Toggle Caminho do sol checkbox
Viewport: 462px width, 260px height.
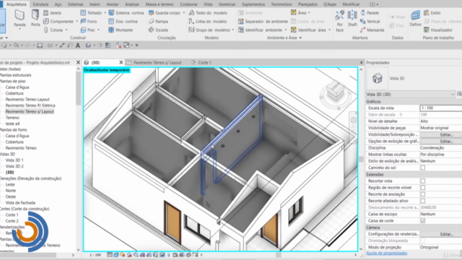point(423,168)
